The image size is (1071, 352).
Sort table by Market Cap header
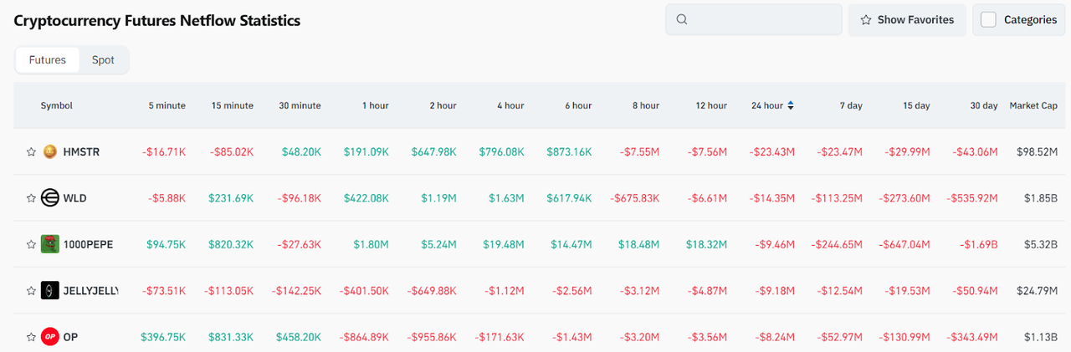(1033, 105)
